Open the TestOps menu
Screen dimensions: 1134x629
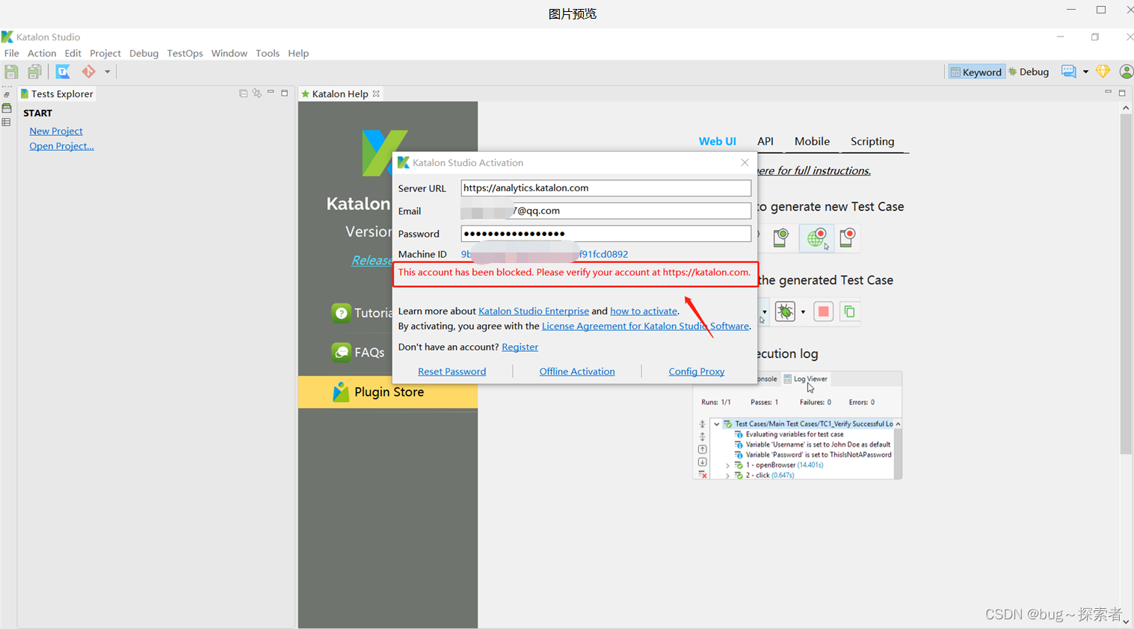[185, 53]
